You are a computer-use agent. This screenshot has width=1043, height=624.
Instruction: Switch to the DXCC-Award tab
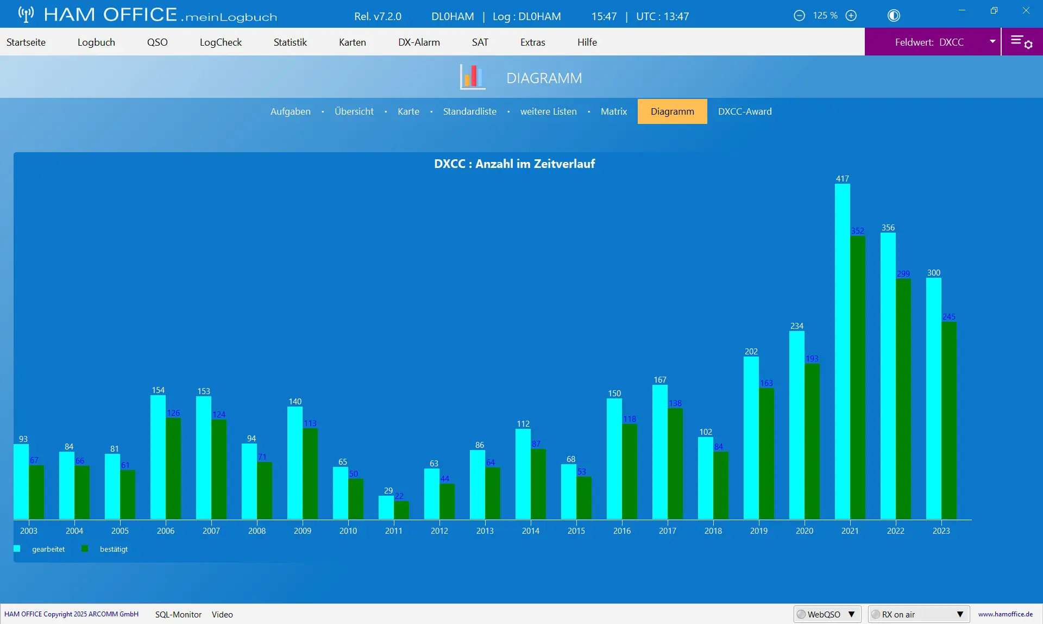pos(745,111)
